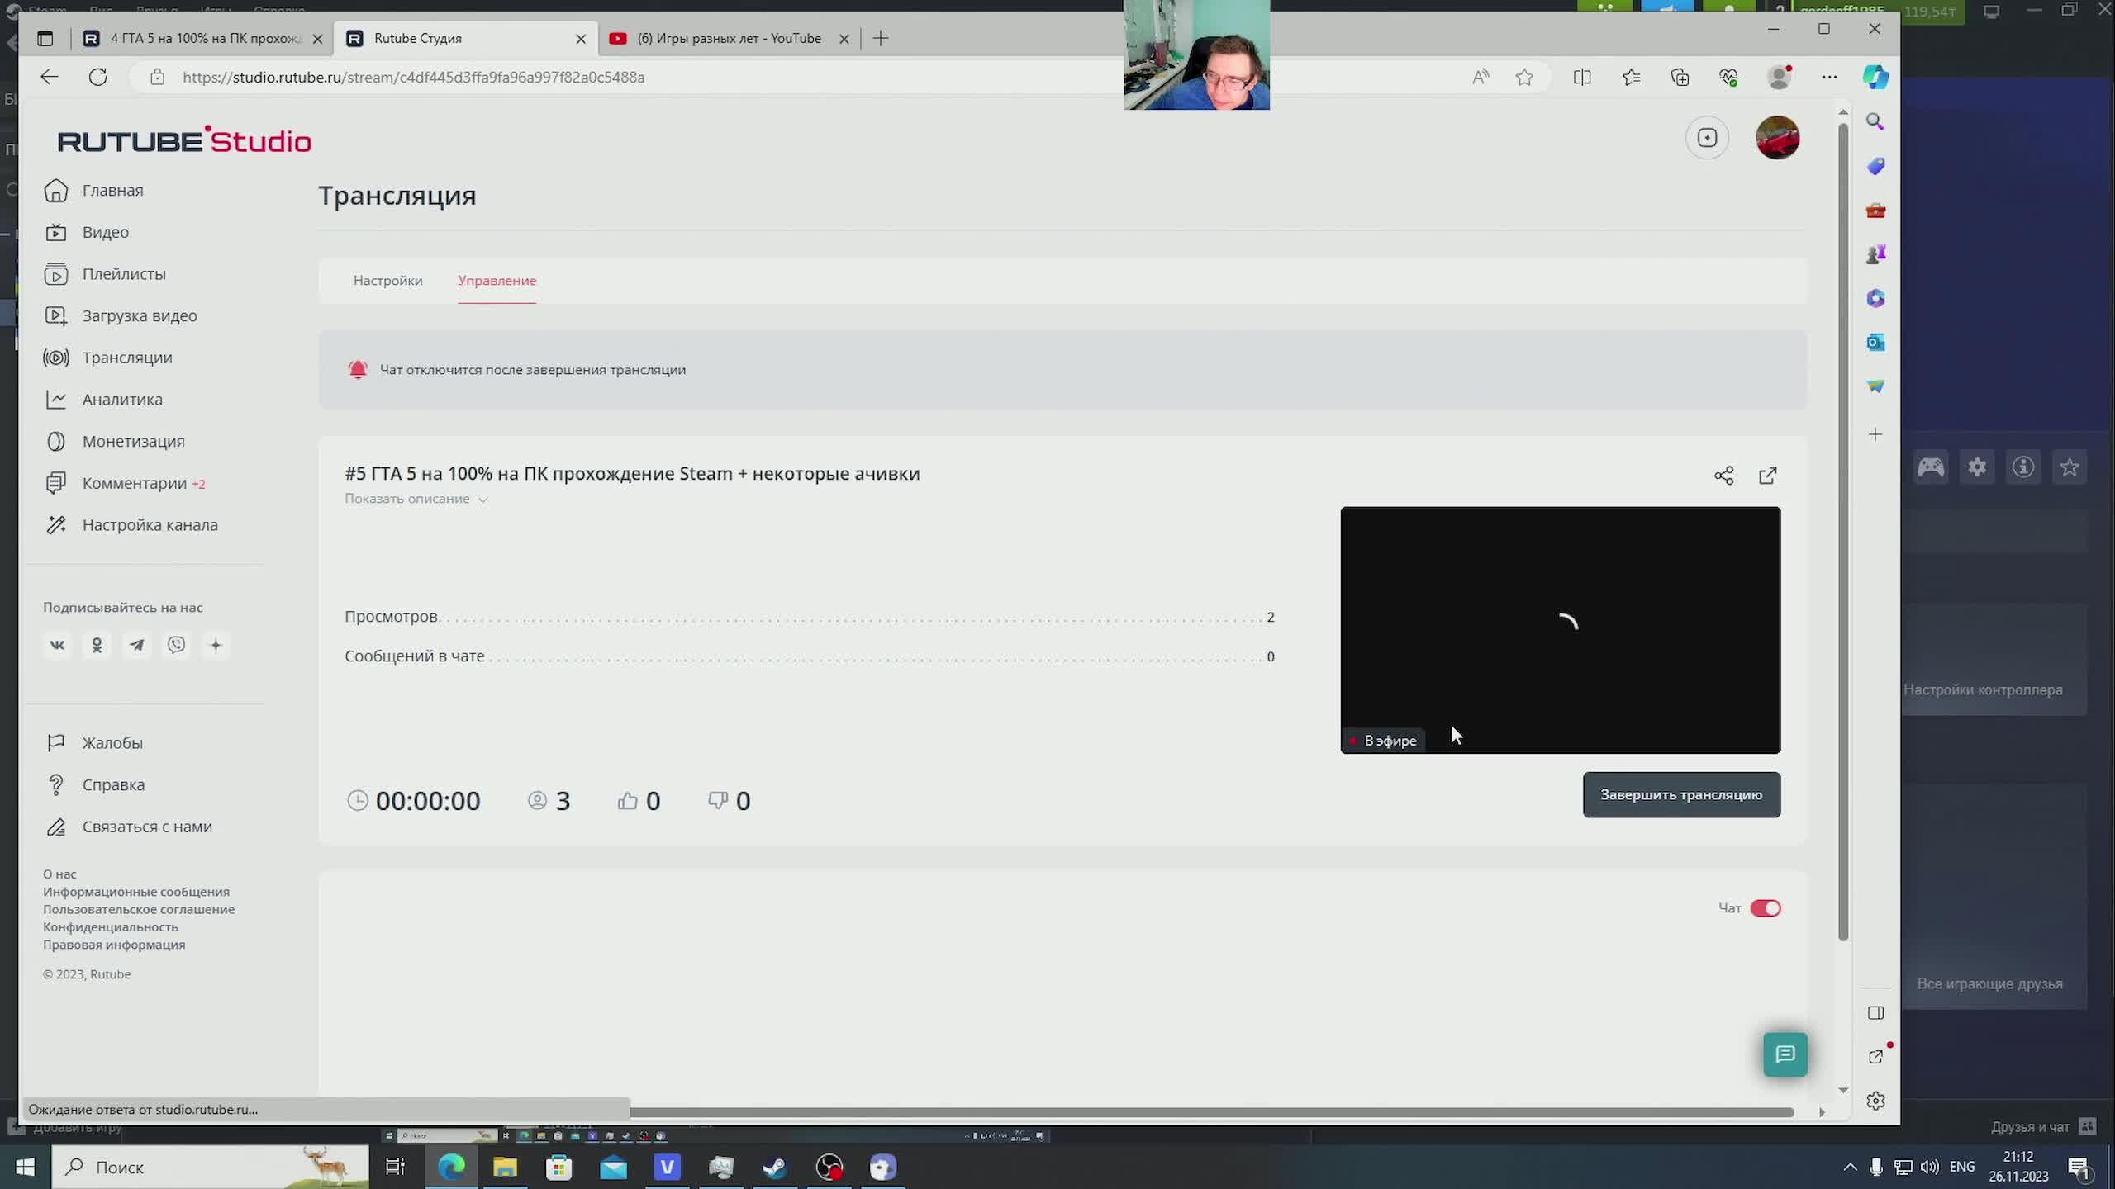
Task: Click the like thumbs-up counter icon
Action: (628, 800)
